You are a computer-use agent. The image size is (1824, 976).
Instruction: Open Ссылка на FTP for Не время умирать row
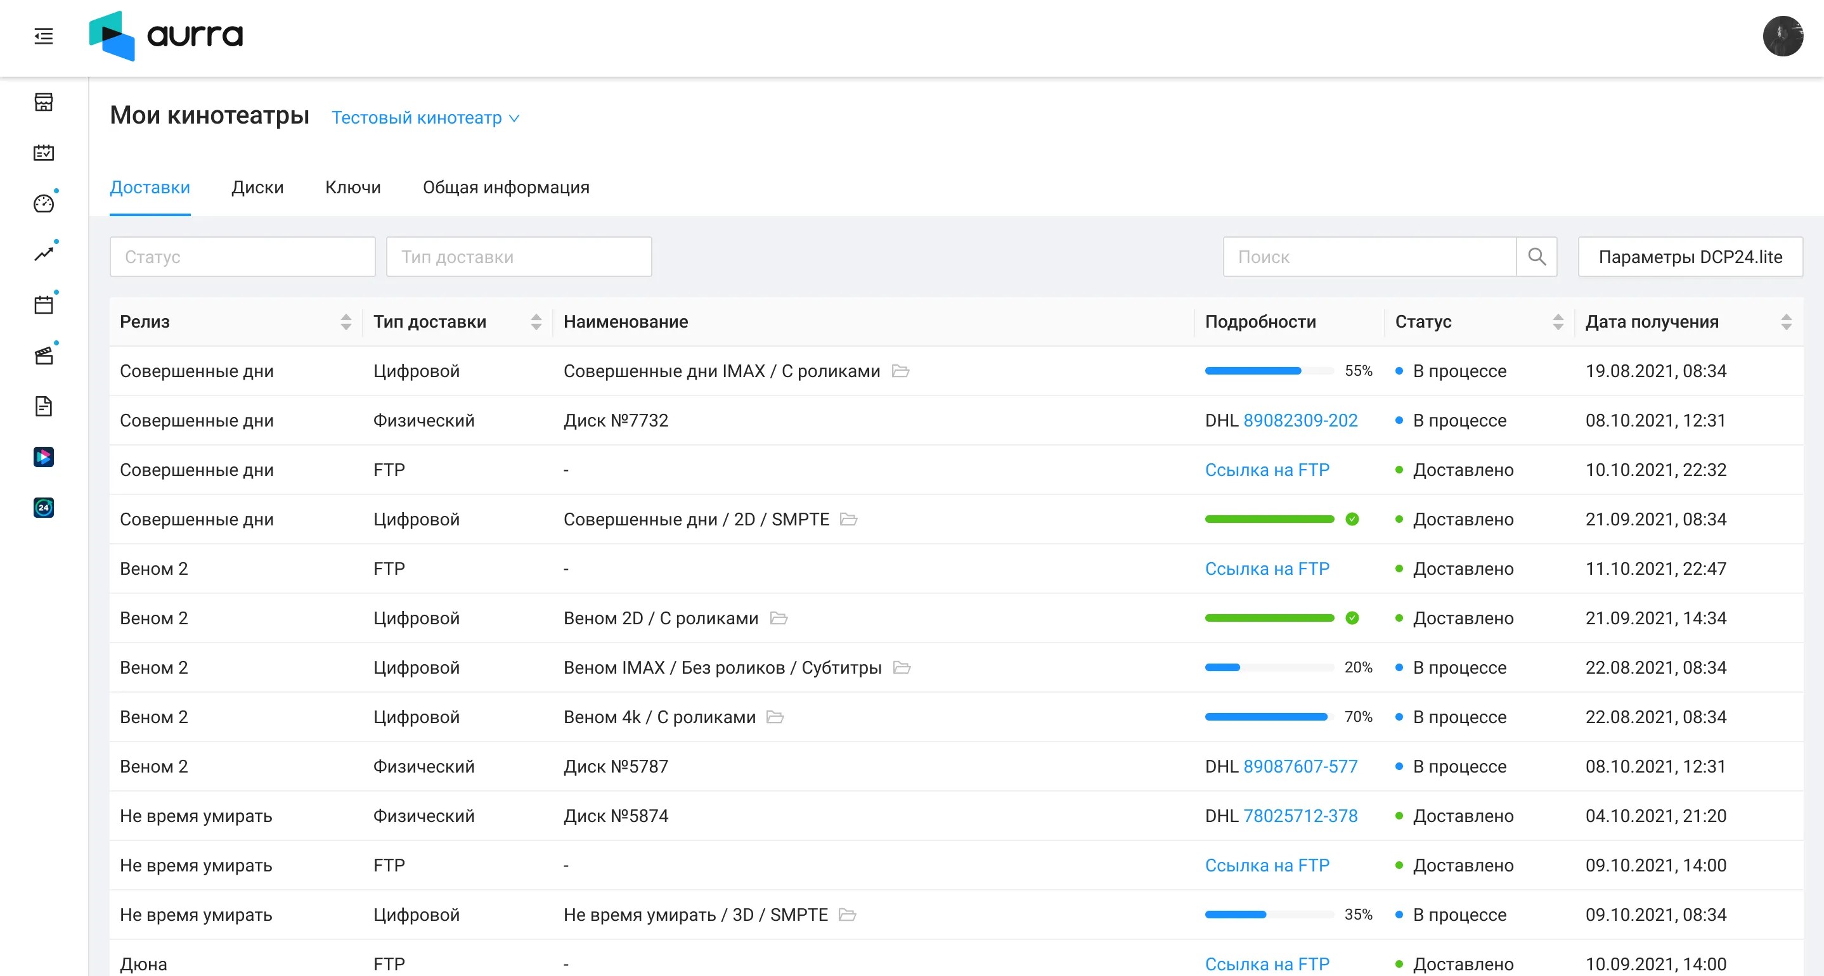click(x=1267, y=866)
